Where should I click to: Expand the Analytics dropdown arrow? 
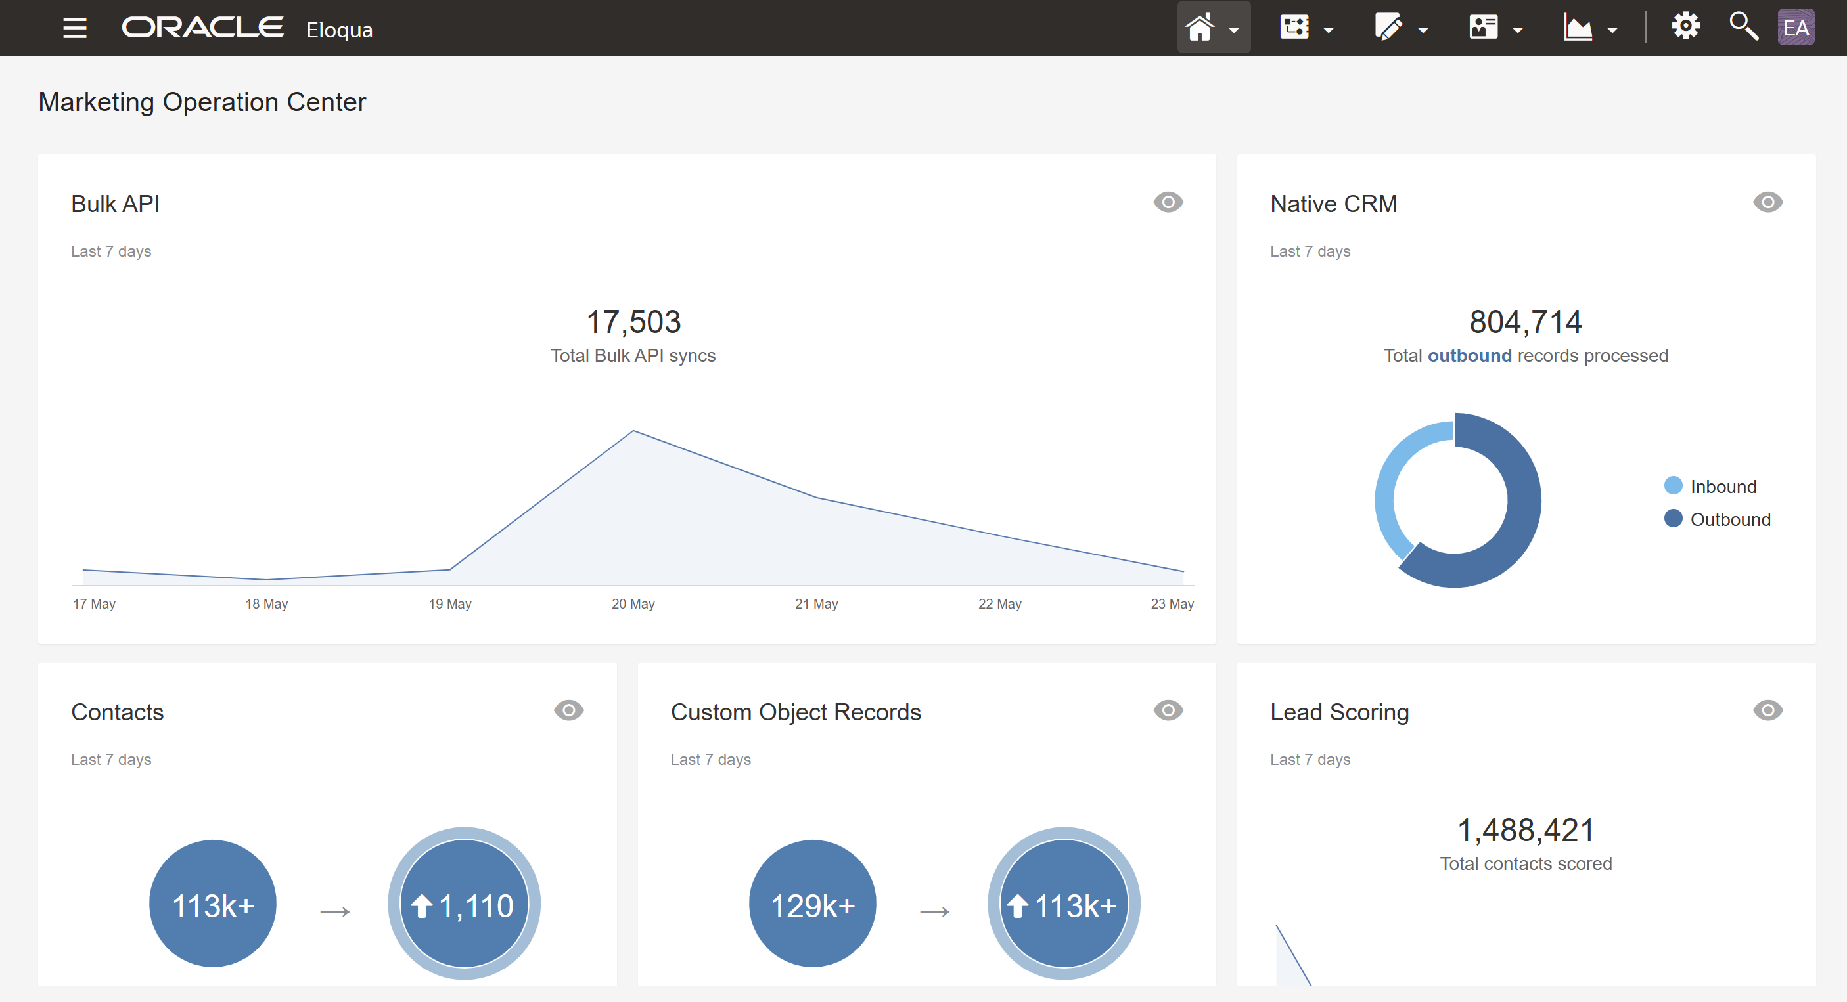[x=1613, y=31]
